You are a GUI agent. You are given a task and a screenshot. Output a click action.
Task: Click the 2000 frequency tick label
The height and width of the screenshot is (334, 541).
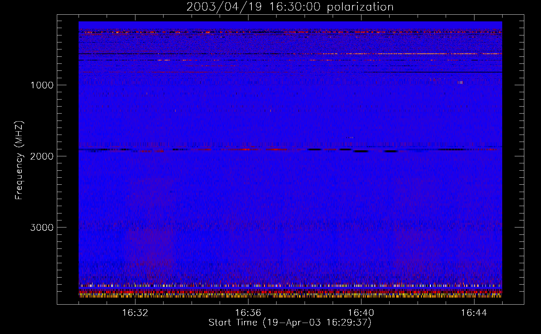(42, 156)
